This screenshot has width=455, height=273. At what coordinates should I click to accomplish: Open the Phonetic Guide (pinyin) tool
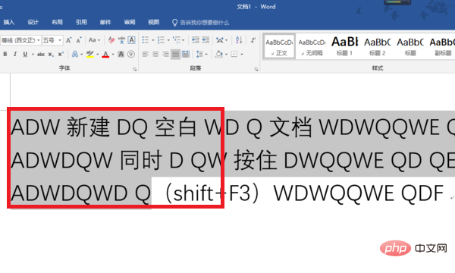coord(121,40)
